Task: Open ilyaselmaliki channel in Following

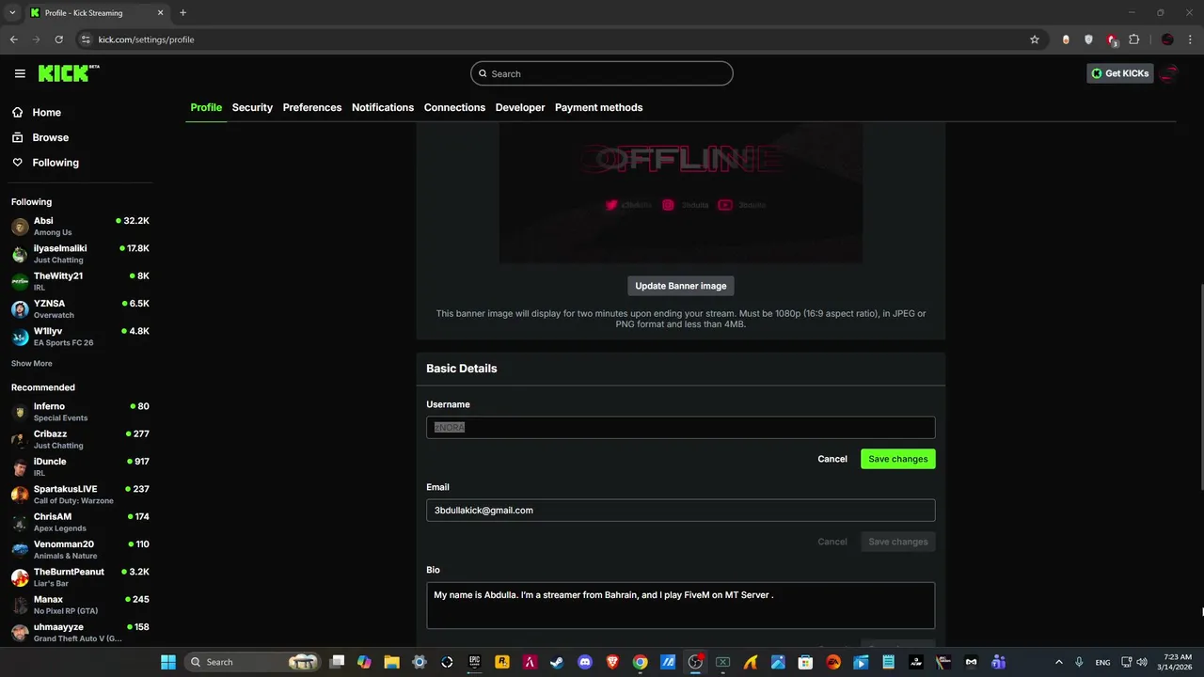Action: coord(80,254)
